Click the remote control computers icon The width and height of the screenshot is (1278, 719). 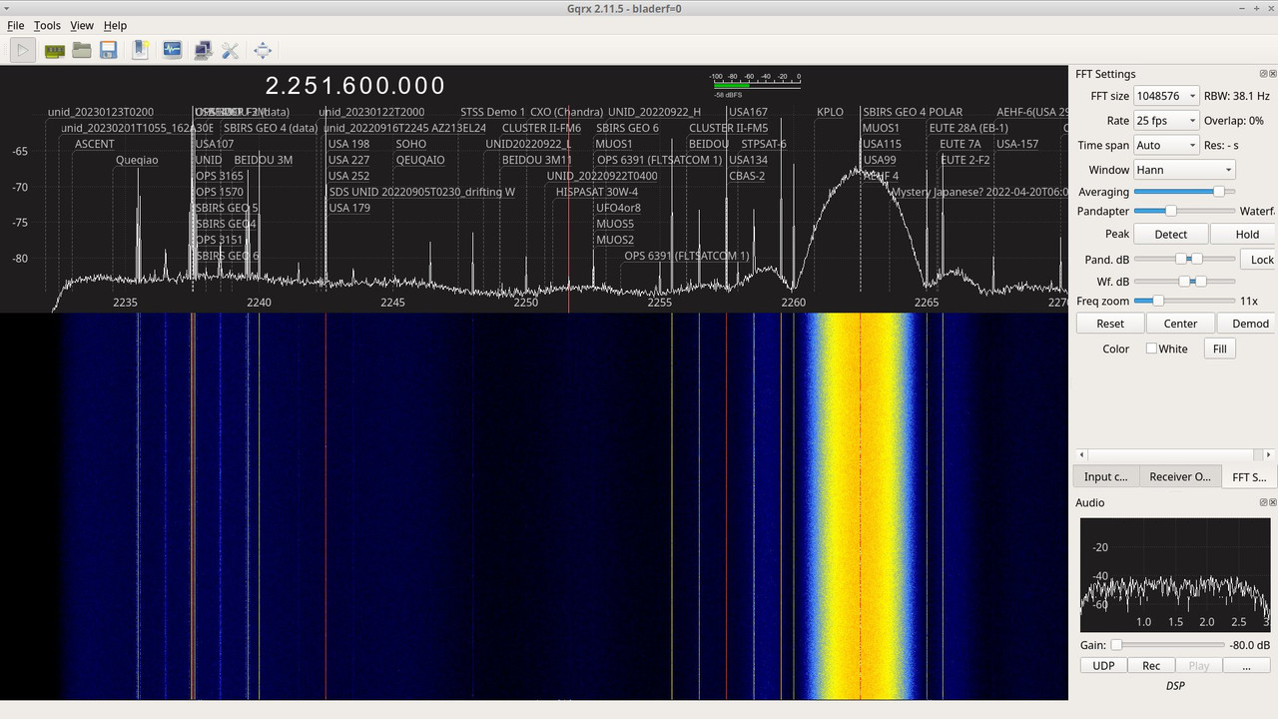click(203, 50)
